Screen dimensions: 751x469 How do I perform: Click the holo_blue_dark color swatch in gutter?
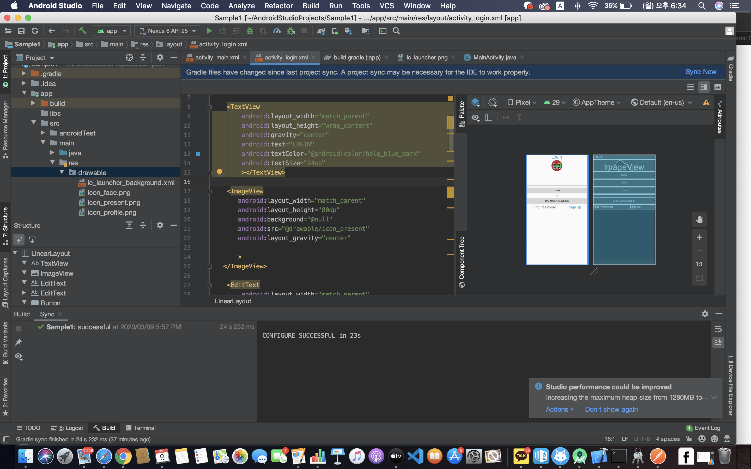[x=198, y=153]
